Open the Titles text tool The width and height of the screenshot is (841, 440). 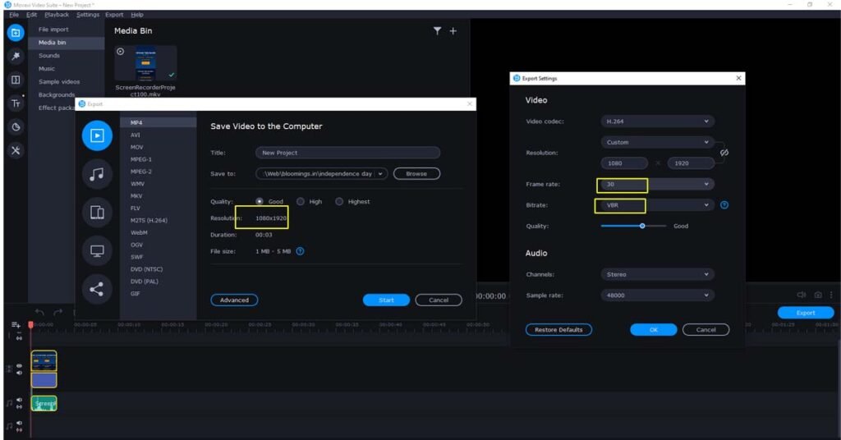(16, 103)
